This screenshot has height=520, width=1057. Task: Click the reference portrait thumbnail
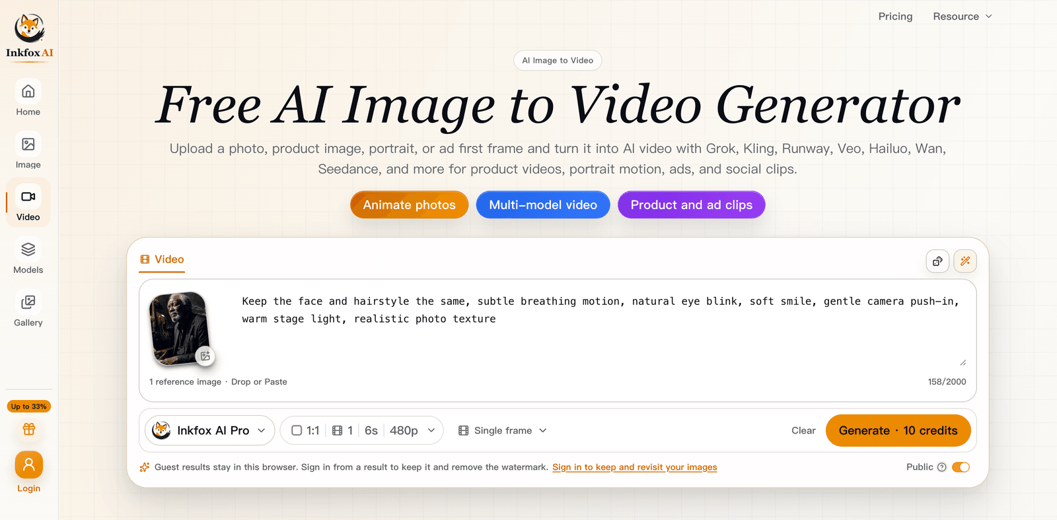[178, 327]
